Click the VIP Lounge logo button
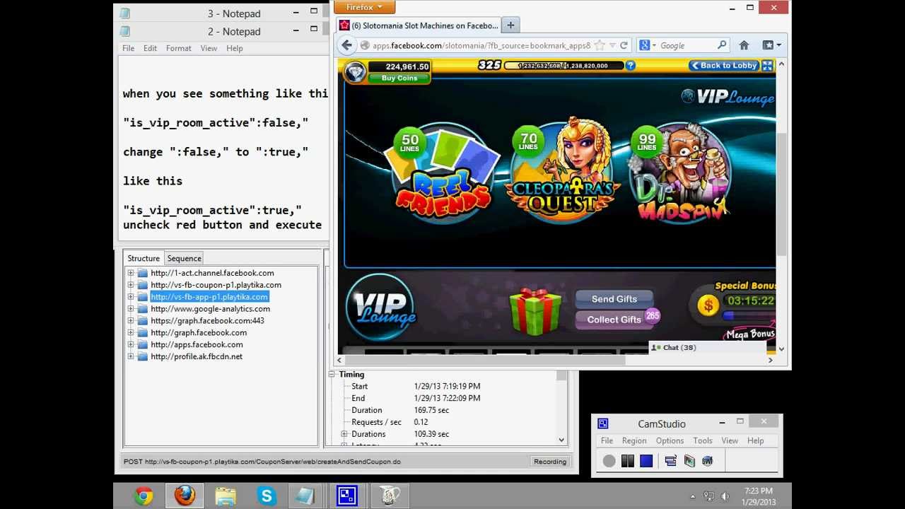905x509 pixels. tap(381, 309)
